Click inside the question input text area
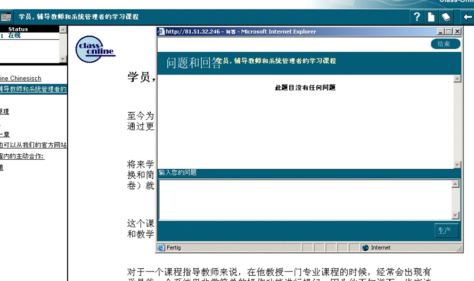Screen dimensions: 474x281 [305, 199]
